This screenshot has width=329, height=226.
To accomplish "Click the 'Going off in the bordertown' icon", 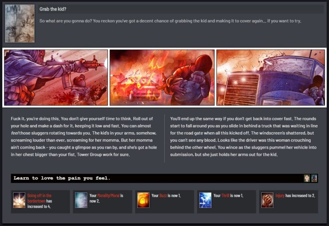I will coord(19,200).
